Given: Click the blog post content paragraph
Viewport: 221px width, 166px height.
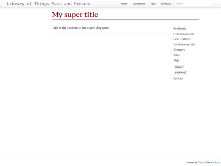Looking at the screenshot, I should click(81, 28).
